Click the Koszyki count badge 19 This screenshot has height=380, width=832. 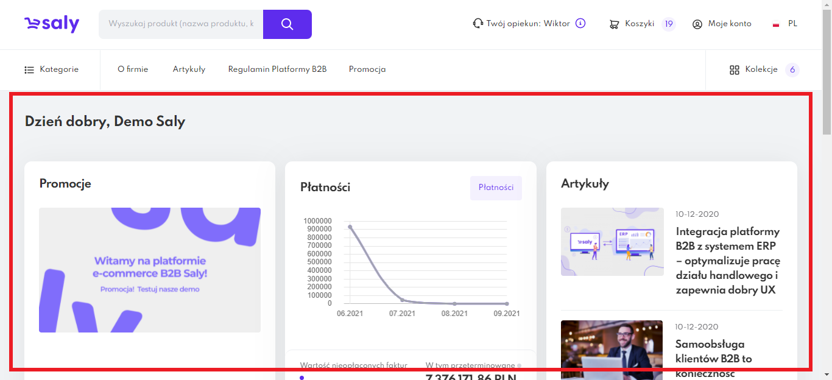click(669, 24)
